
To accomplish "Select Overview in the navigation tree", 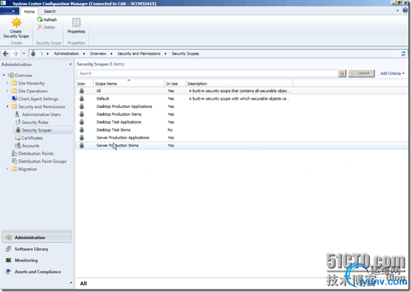I will click(20, 75).
